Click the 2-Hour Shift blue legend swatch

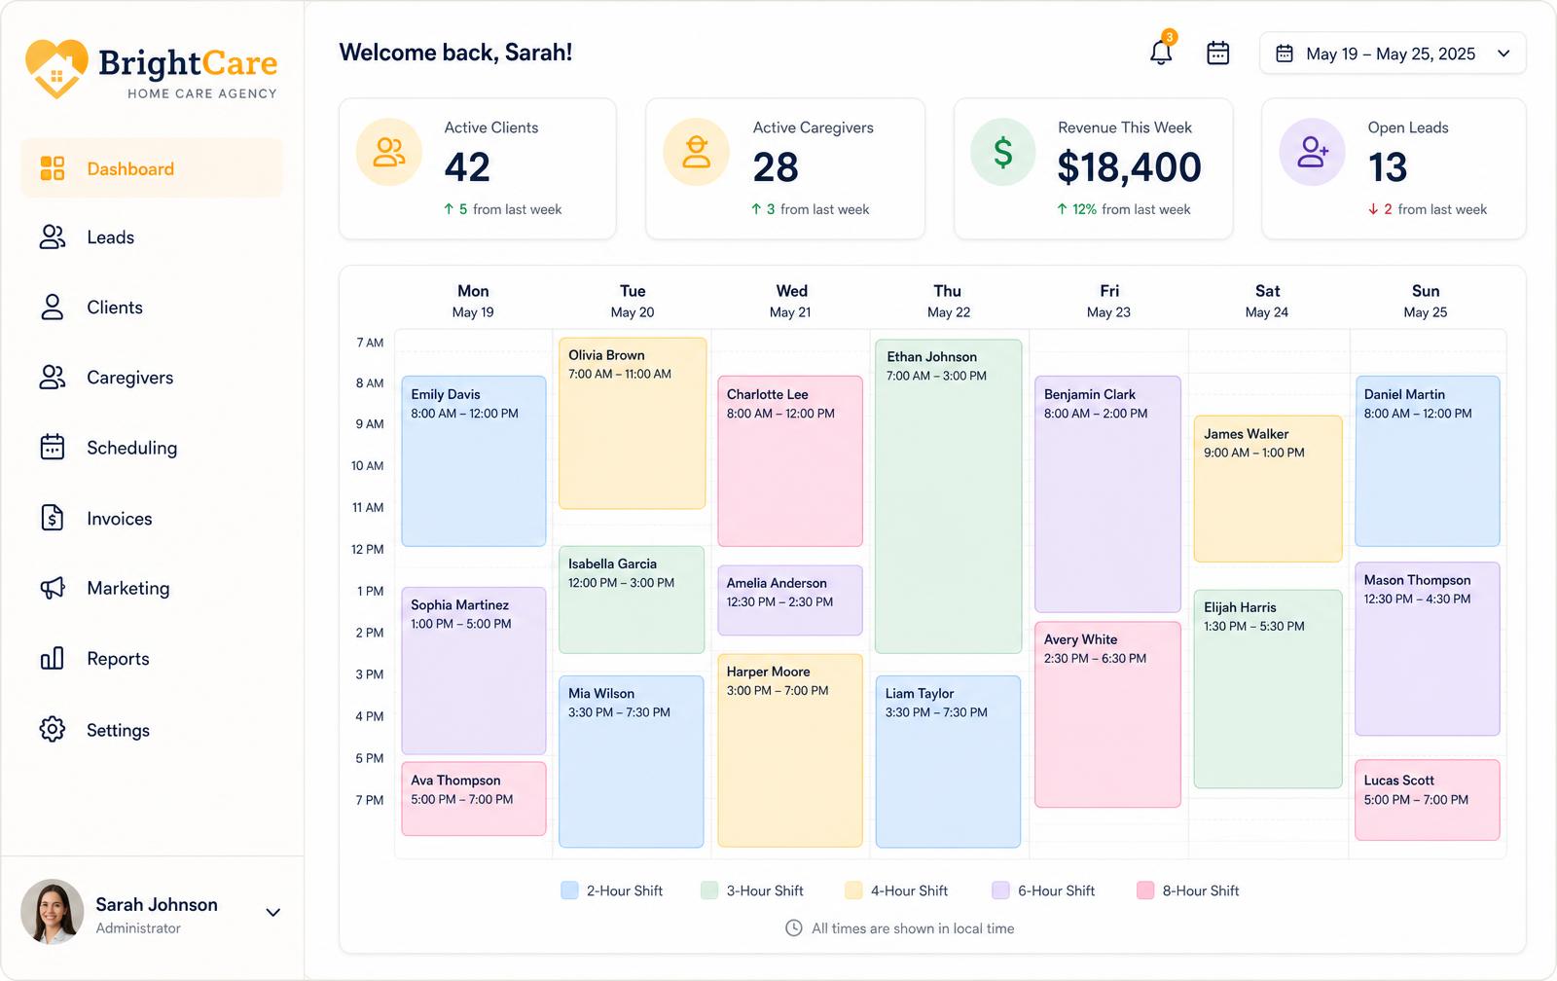point(569,890)
